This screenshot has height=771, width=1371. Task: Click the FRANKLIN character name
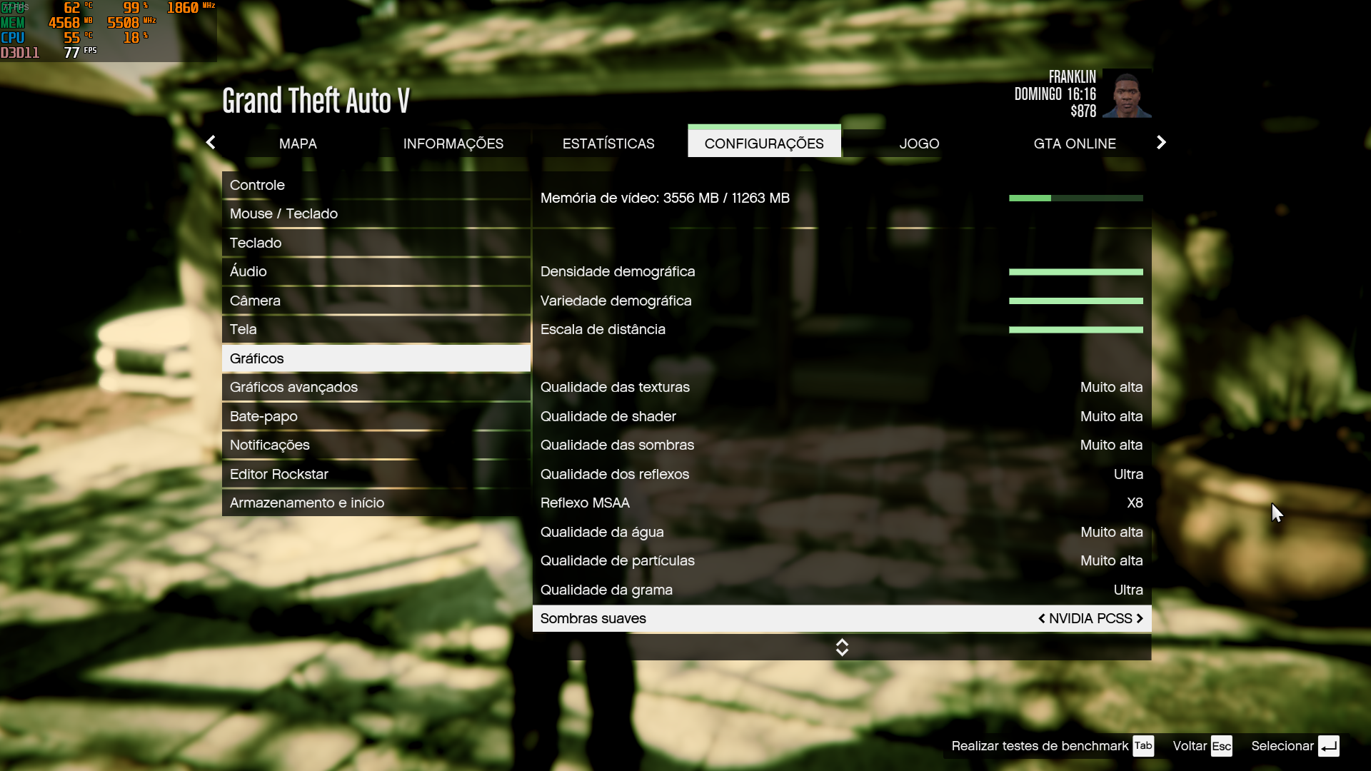(1072, 77)
